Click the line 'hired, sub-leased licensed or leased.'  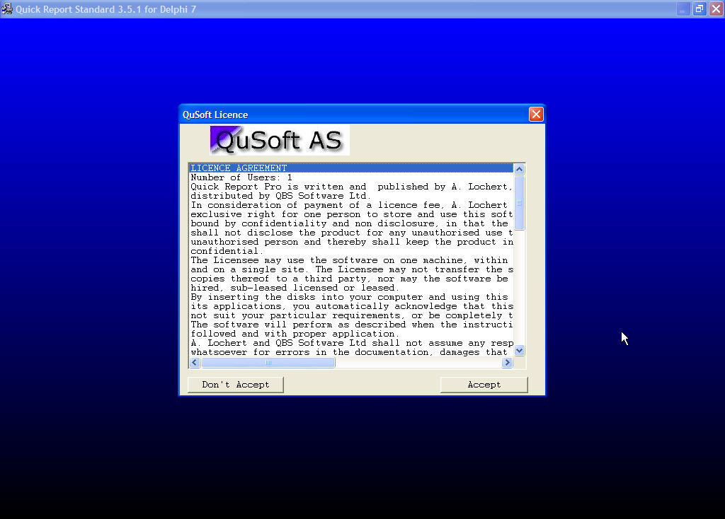pos(351,288)
